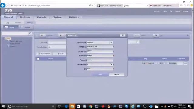
Task: Tick the select-all checkbox in table header
Action: point(38,59)
